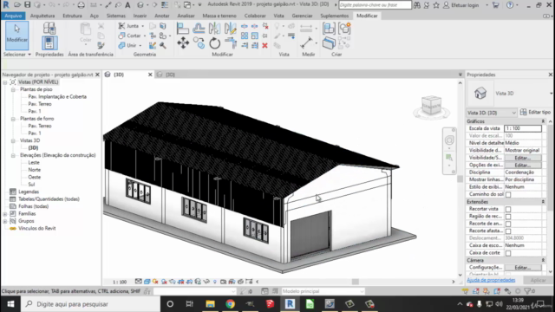
Task: Click Escala da vista 1:100 field
Action: [x=522, y=128]
